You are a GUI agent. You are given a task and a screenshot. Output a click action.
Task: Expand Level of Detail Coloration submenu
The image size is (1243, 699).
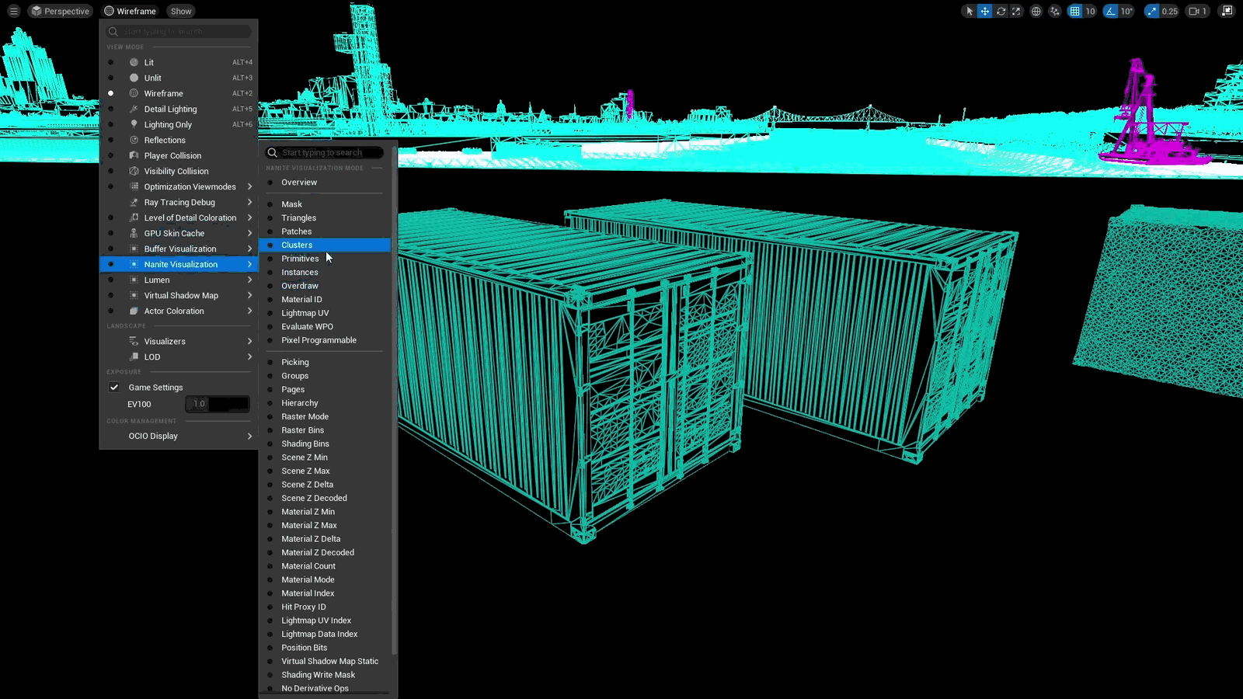(179, 217)
